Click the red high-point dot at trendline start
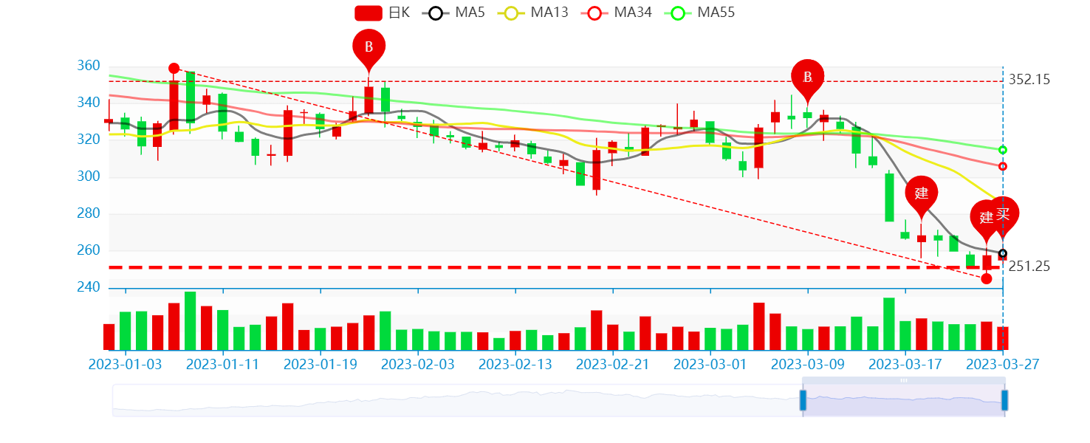 (x=174, y=68)
